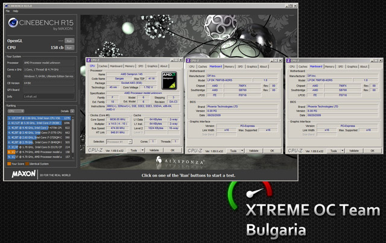Click Tools button in leftmost CPU-Z window
This screenshot has height=243, width=386.
click(x=134, y=150)
